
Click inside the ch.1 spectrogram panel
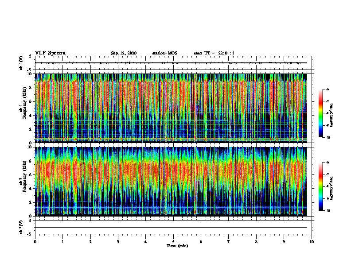coord(171,108)
